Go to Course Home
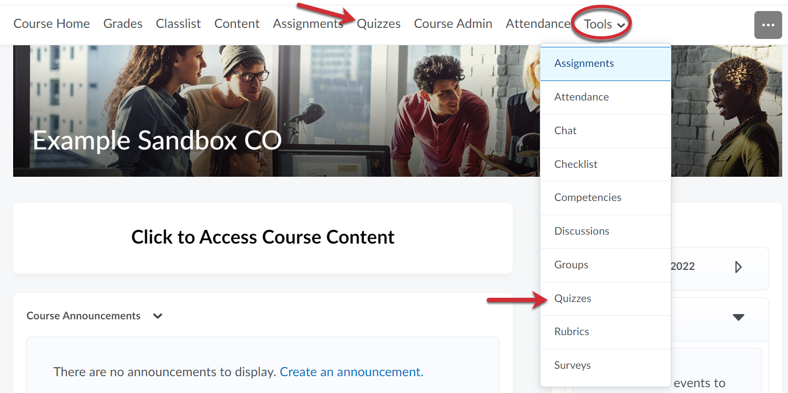Screen dimensions: 788x393 pyautogui.click(x=51, y=23)
